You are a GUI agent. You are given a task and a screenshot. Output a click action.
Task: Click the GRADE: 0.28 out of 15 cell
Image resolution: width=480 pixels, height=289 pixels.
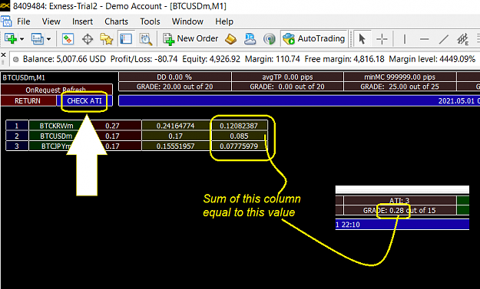tap(400, 210)
